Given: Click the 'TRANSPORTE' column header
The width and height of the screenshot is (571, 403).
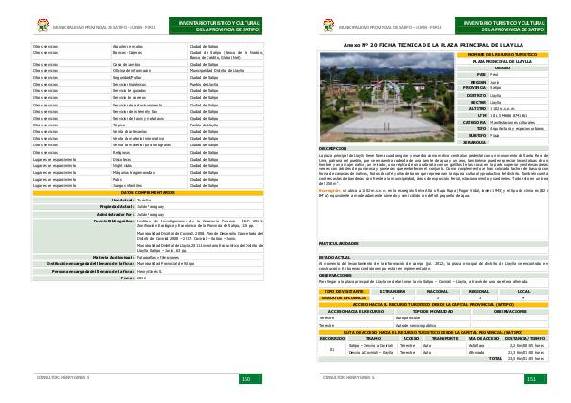Looking at the screenshot, I should (x=445, y=338).
